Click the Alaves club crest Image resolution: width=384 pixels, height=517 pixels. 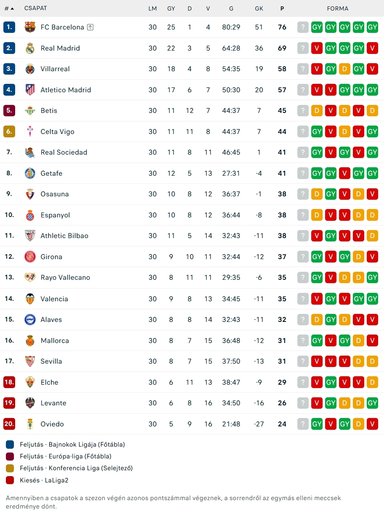coord(30,319)
